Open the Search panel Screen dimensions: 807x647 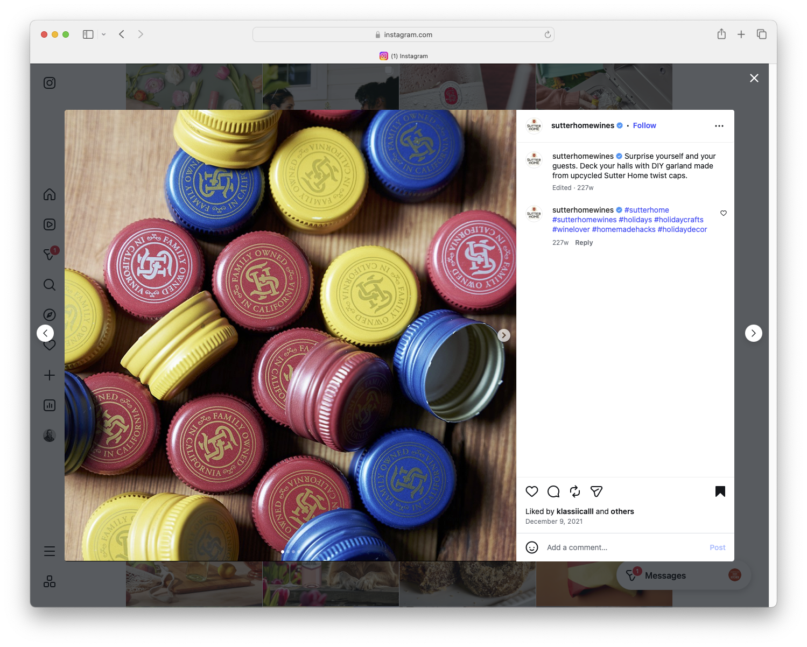50,285
